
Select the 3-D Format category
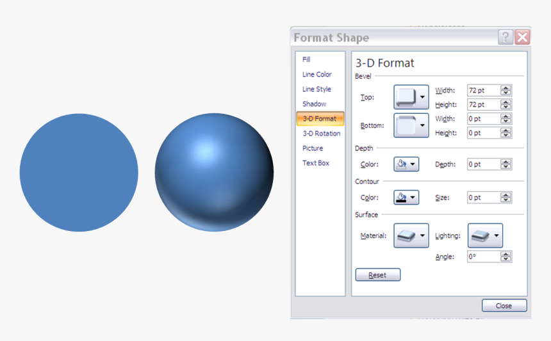point(320,118)
